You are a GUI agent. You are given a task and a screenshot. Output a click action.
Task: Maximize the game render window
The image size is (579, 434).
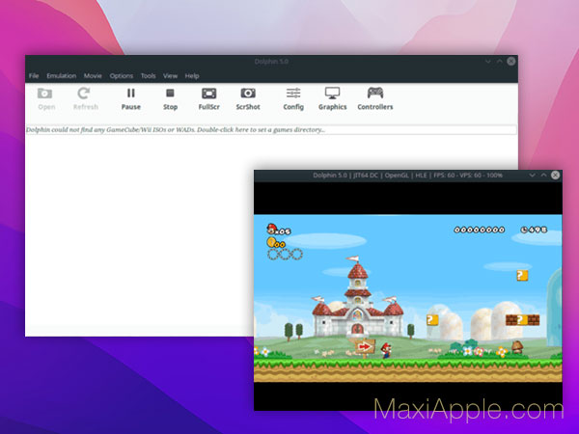[544, 175]
